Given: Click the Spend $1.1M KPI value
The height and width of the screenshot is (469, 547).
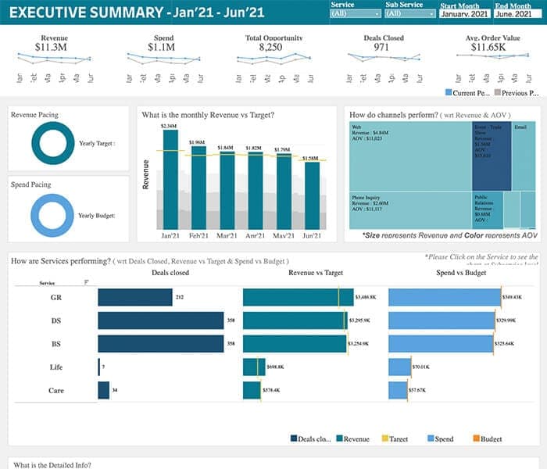Looking at the screenshot, I should [x=161, y=47].
